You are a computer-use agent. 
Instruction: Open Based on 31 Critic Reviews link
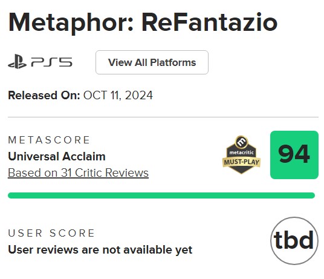click(x=78, y=173)
